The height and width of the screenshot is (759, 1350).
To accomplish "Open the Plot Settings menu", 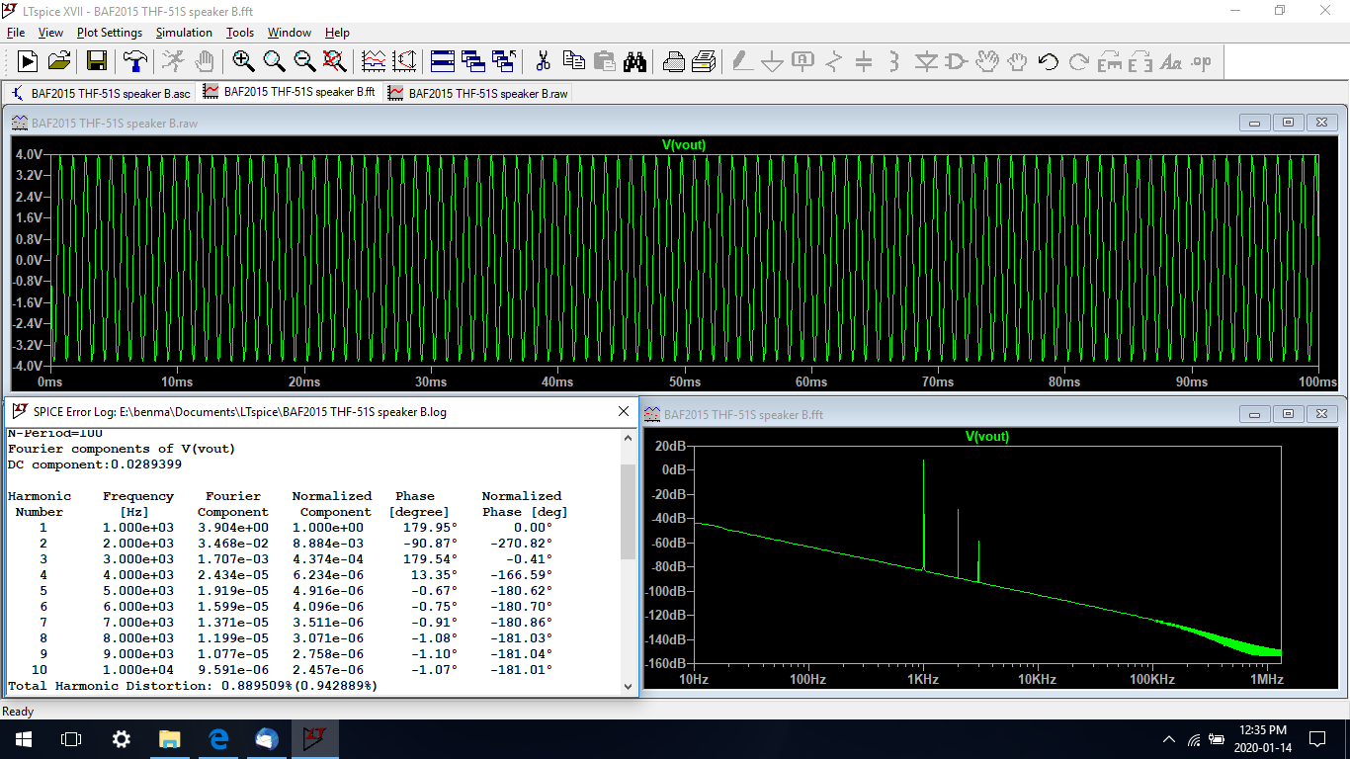I will pos(110,33).
